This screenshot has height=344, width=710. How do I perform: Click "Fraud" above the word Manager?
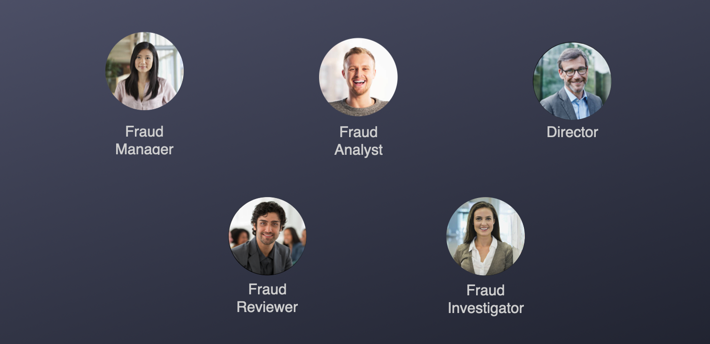[144, 132]
